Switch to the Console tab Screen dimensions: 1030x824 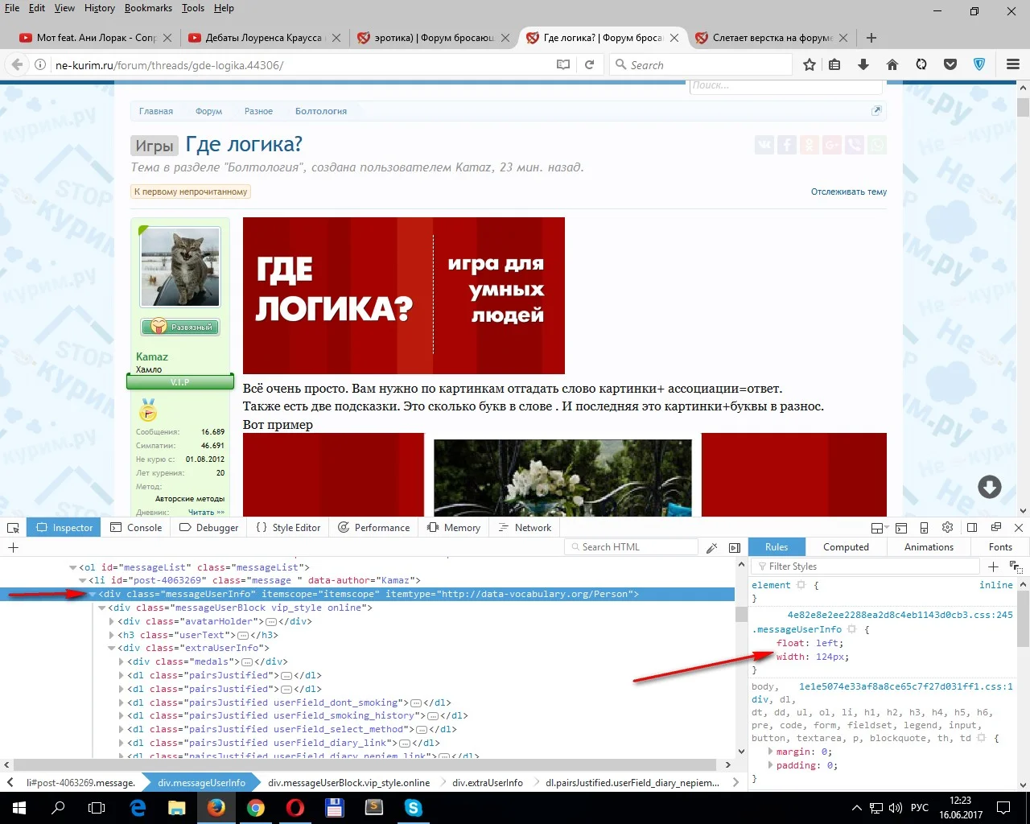click(x=136, y=528)
